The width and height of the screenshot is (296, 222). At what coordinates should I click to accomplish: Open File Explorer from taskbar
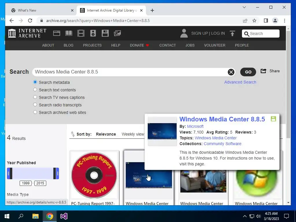(x=35, y=216)
